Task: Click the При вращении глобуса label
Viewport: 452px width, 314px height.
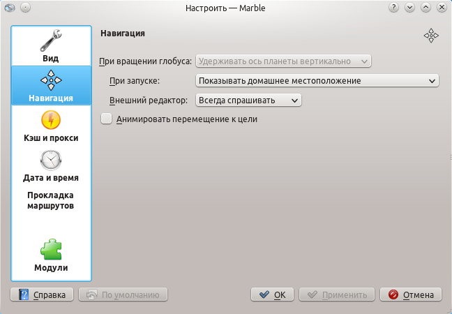Action: tap(145, 61)
